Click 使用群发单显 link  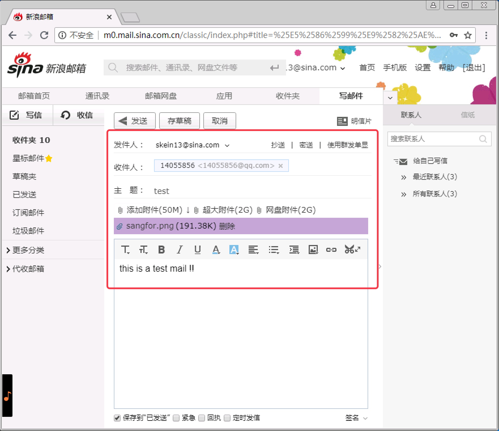point(348,145)
